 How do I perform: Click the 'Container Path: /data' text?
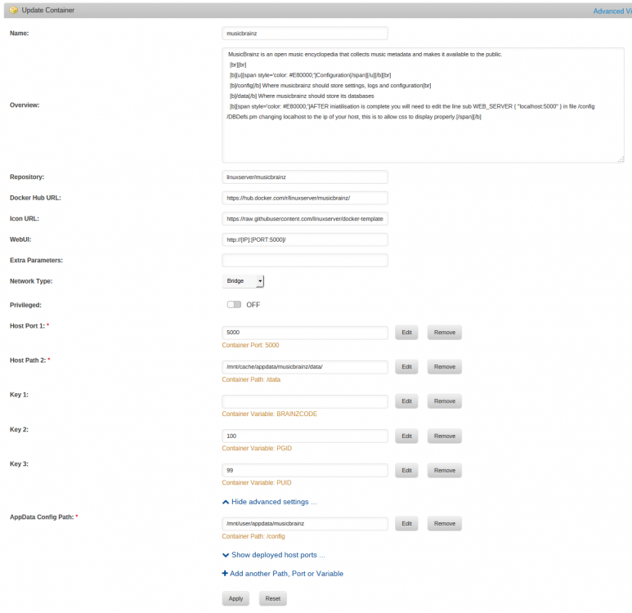point(251,379)
